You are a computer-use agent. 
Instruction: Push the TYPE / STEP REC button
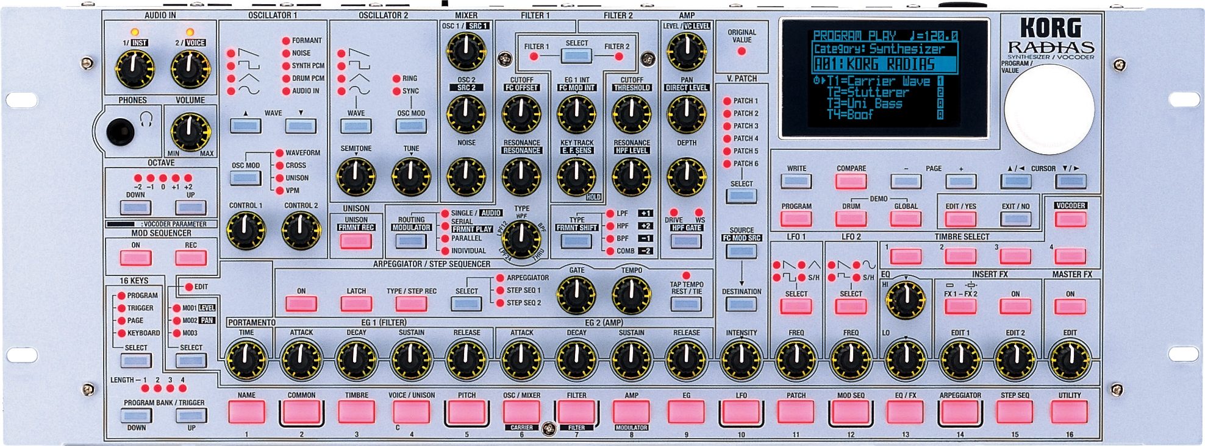pyautogui.click(x=411, y=303)
